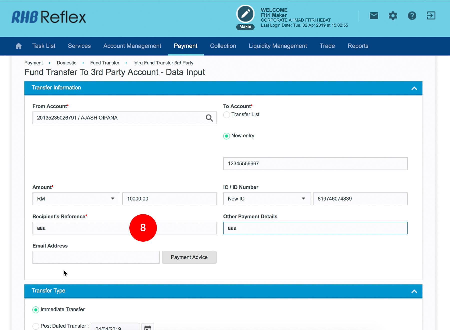Go to Account Management menu
Image resolution: width=450 pixels, height=330 pixels.
[132, 46]
